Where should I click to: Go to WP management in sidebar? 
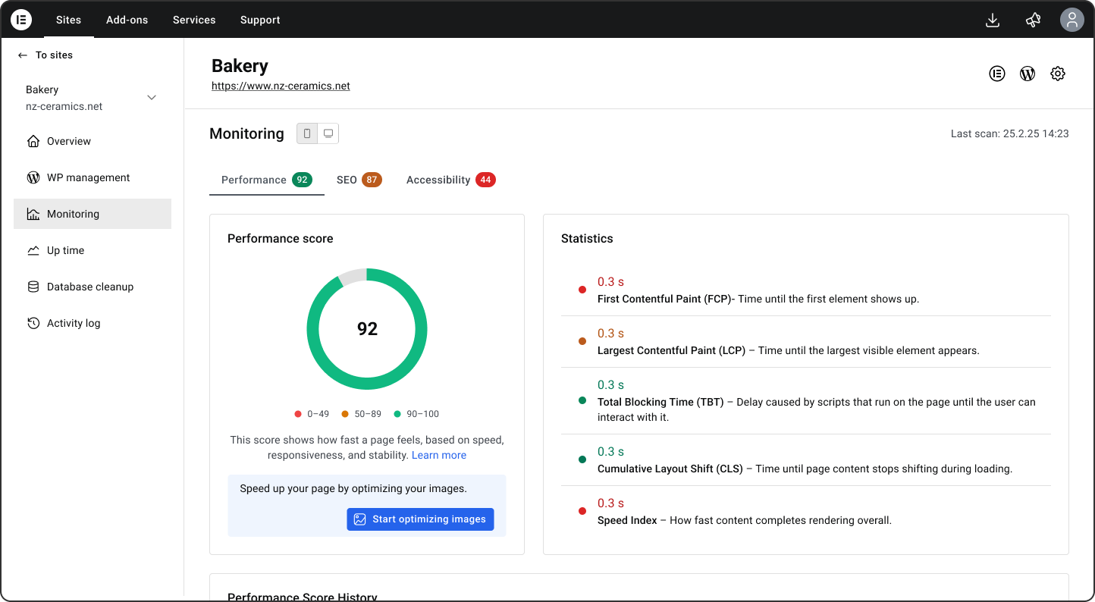point(93,177)
